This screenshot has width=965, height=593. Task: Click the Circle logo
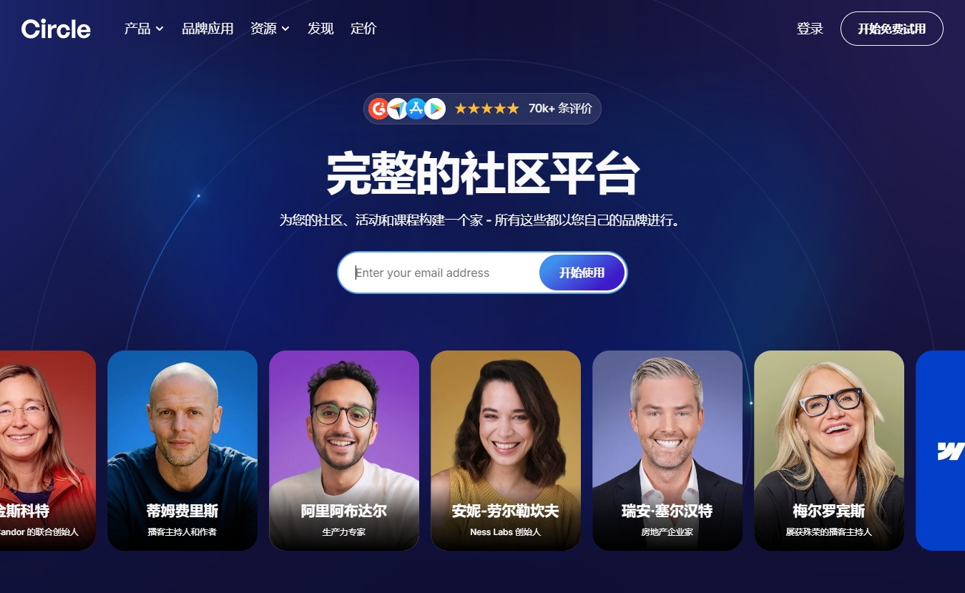[x=56, y=29]
